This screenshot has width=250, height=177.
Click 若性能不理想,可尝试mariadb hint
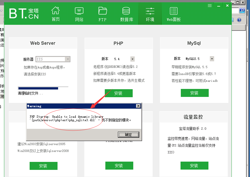(x=194, y=81)
